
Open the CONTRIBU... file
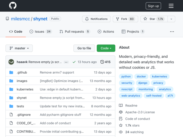point(26,132)
